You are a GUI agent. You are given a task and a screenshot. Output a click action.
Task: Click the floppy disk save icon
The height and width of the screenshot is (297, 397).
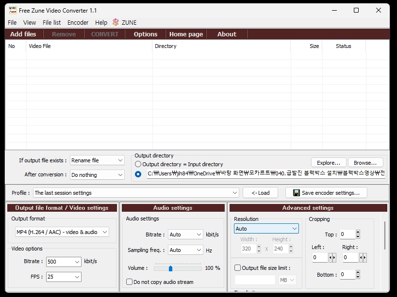click(296, 193)
